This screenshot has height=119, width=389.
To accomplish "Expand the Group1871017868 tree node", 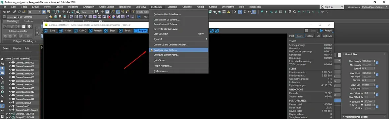I will coord(7,114).
